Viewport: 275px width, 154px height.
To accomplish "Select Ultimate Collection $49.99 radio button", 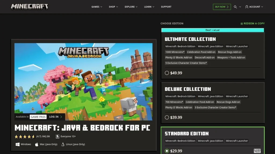I will pos(167,73).
